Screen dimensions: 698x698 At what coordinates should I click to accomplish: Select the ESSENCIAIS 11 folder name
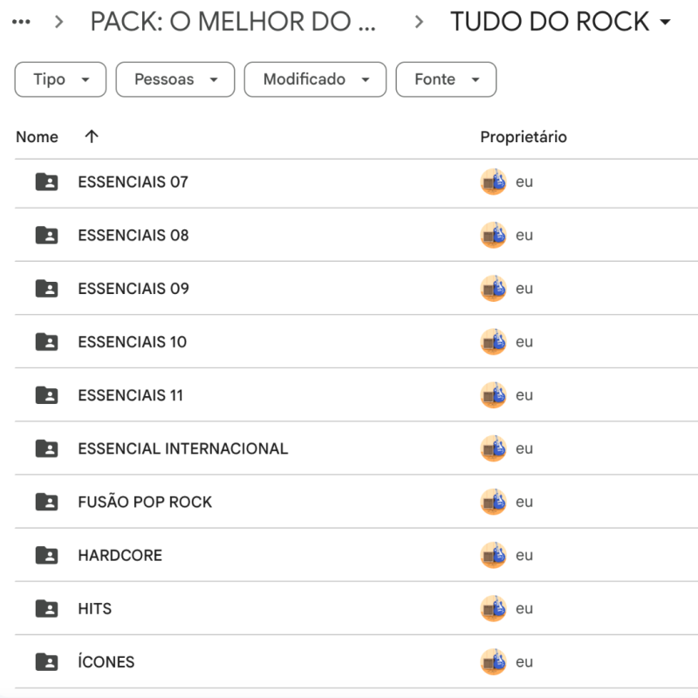point(131,395)
